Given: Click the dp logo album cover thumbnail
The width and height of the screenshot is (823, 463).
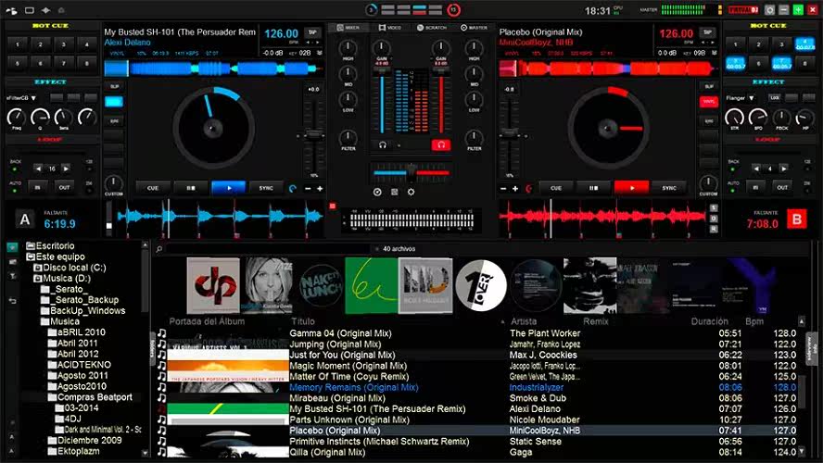Looking at the screenshot, I should coord(213,285).
